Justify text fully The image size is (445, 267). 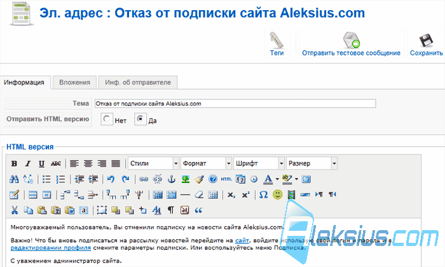coord(116,164)
